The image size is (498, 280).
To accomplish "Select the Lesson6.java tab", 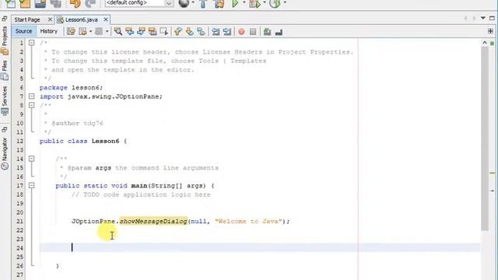I will 81,19.
